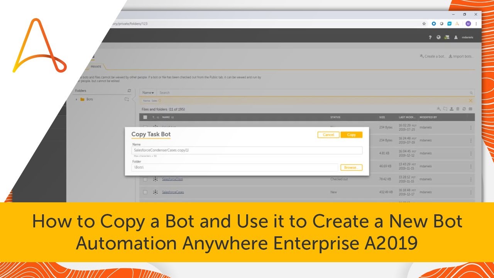
Task: Open the help question mark icon
Action: [x=430, y=37]
